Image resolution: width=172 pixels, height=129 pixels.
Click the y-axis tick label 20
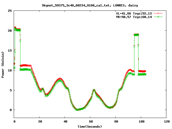click(10, 31)
